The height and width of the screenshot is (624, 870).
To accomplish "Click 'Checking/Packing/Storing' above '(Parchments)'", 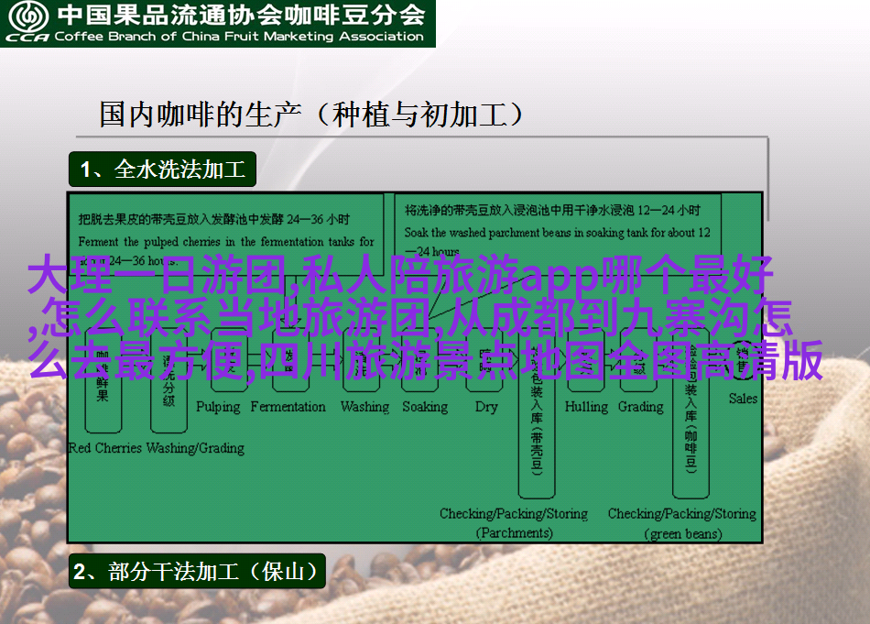I will click(514, 514).
